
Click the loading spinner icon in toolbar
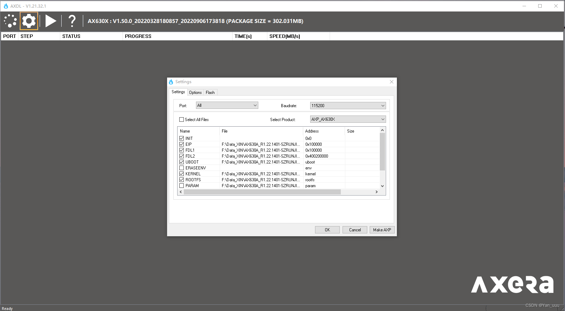[x=10, y=21]
